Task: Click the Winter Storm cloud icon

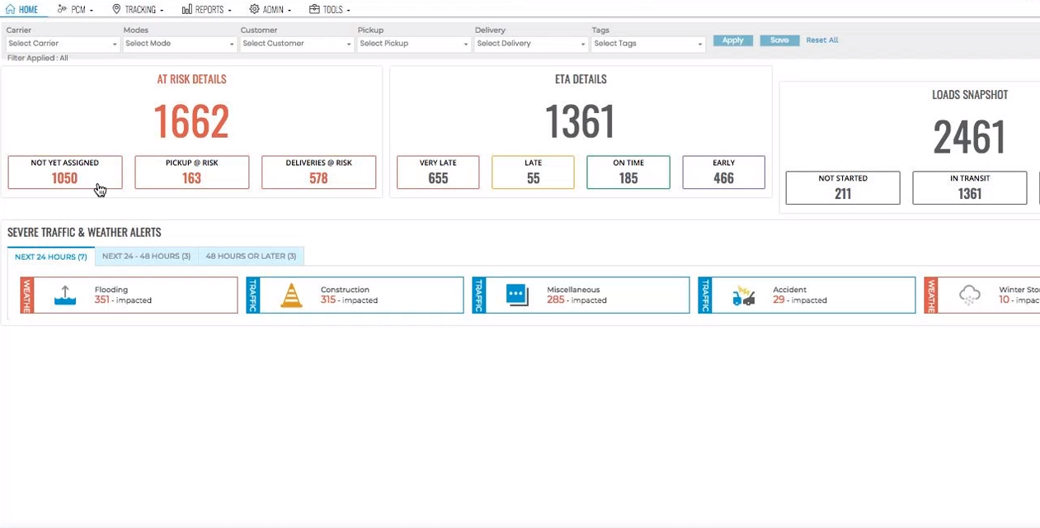Action: tap(970, 295)
